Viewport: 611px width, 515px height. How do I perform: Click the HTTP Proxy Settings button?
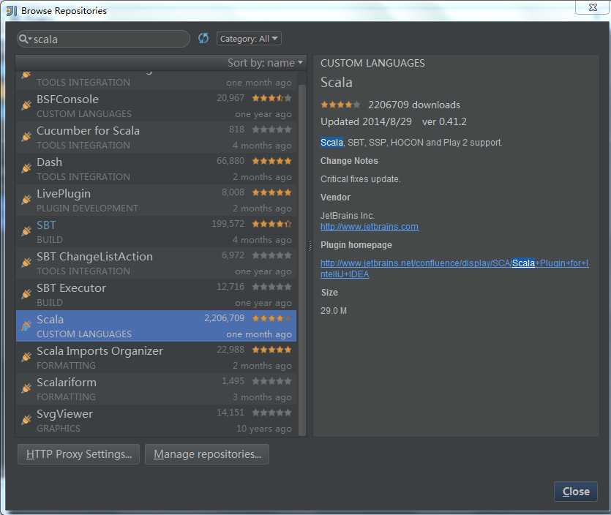[78, 454]
